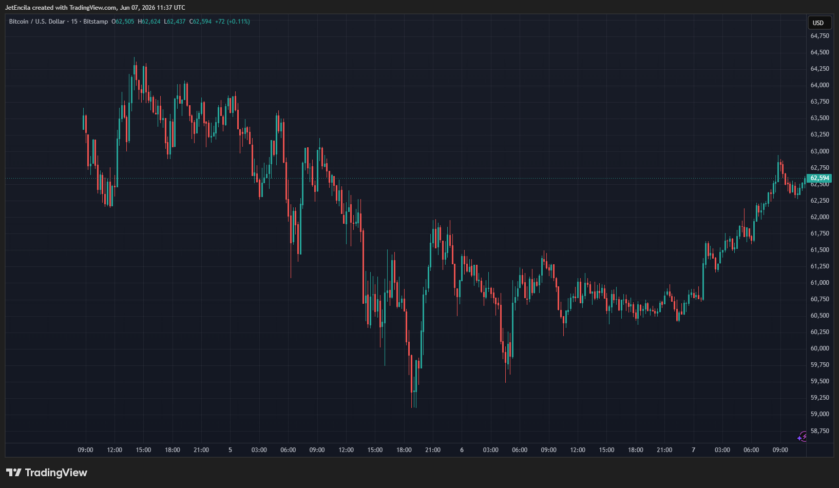The width and height of the screenshot is (839, 488).
Task: Click the 64,500 price axis label
Action: 819,52
